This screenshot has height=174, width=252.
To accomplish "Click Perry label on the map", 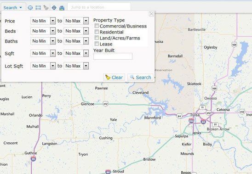I will pos(46,96).
